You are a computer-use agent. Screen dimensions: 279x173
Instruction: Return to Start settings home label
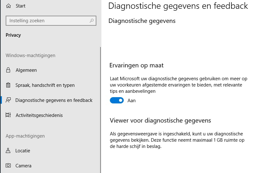pos(20,6)
